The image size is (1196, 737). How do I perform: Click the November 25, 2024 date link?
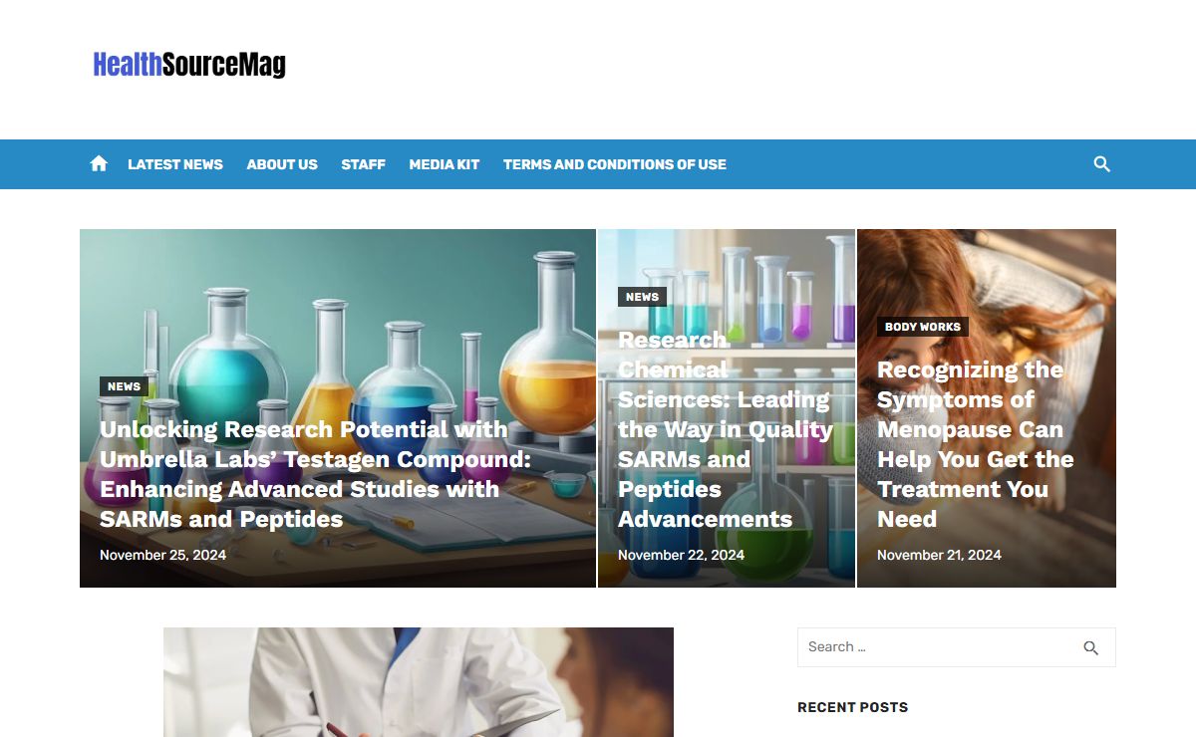coord(162,555)
